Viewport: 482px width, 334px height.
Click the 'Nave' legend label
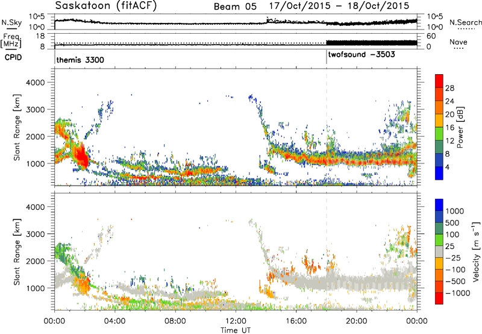click(459, 42)
